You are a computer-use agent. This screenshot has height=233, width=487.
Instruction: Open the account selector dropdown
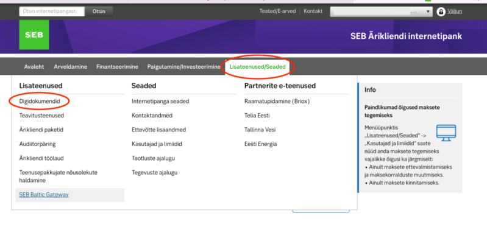(381, 12)
